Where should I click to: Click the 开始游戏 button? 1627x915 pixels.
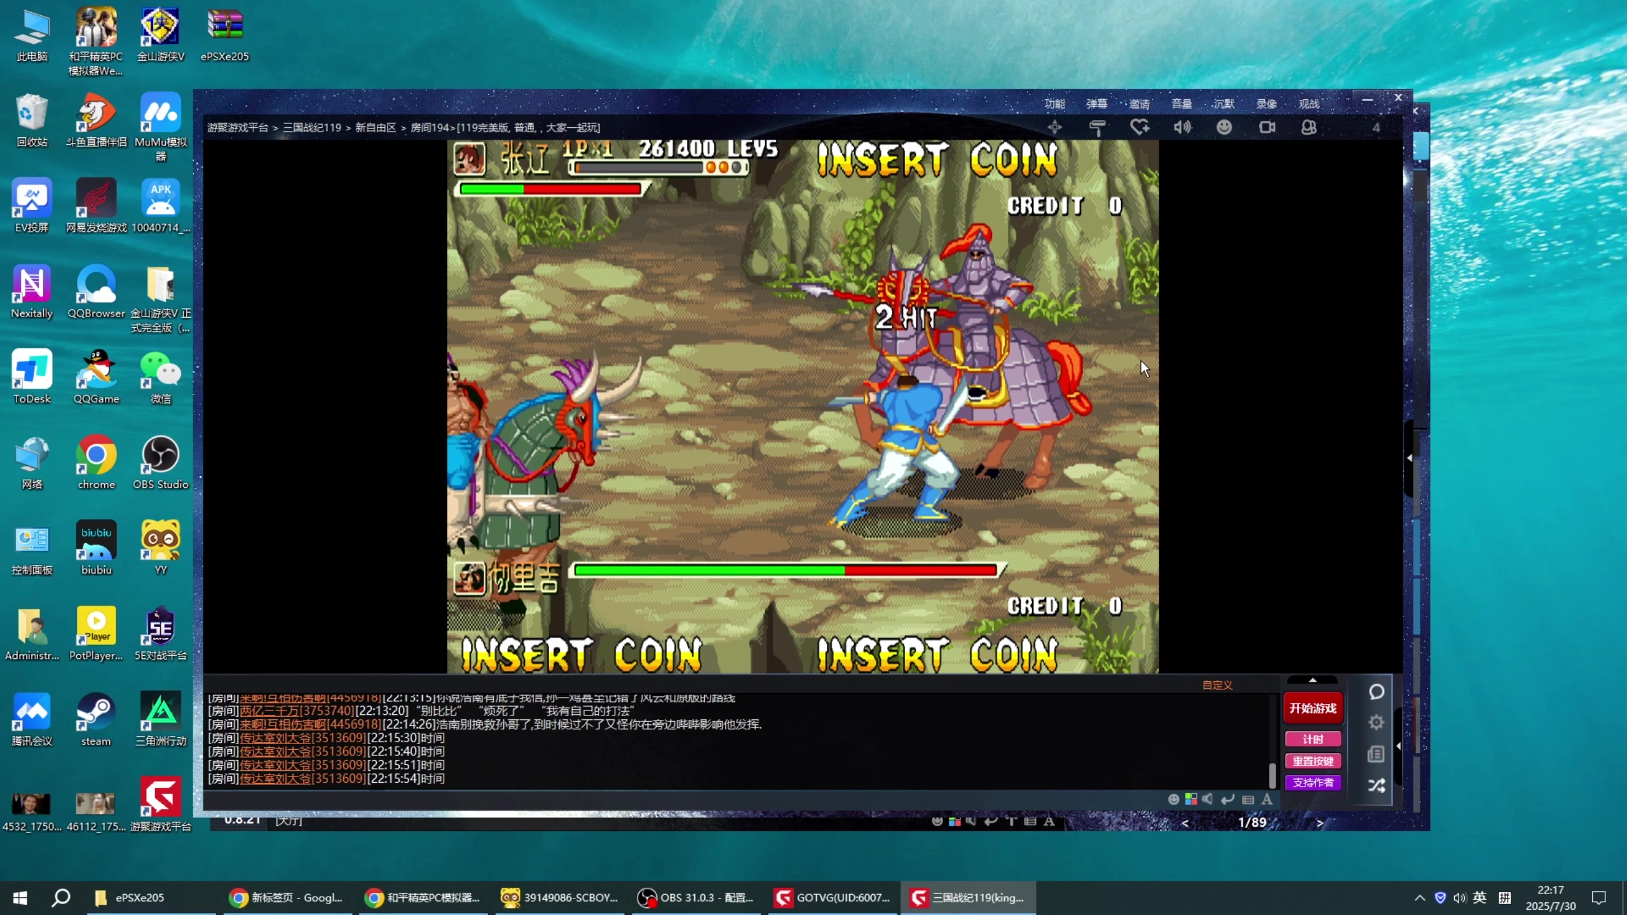1313,708
